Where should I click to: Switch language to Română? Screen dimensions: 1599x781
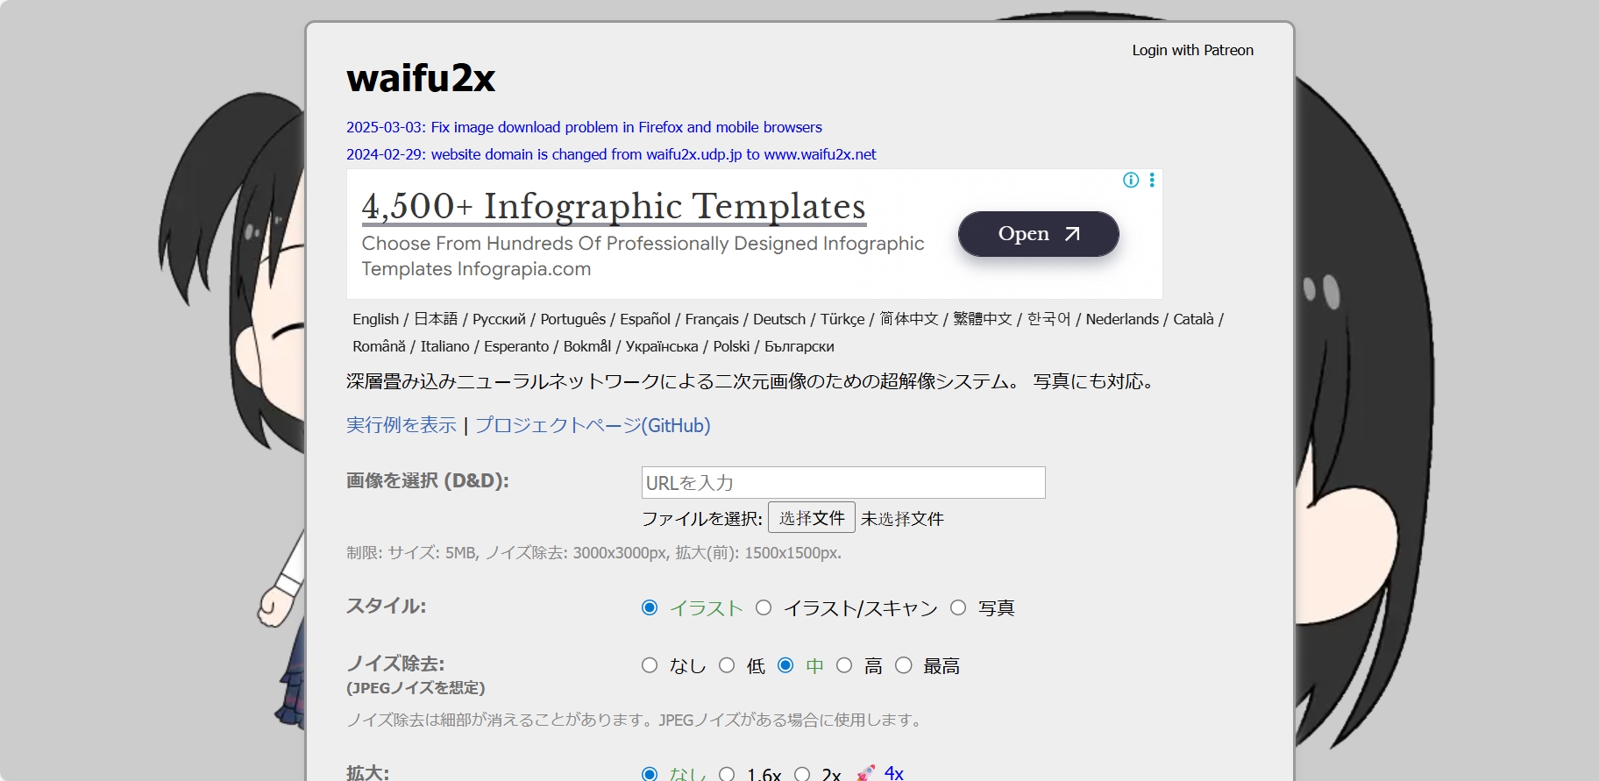380,346
